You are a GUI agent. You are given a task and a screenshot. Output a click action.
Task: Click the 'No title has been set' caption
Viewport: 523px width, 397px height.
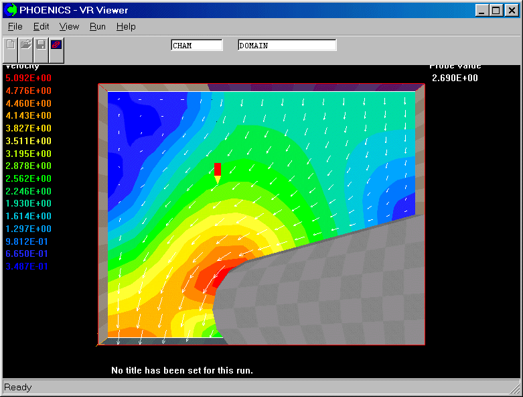(x=182, y=370)
